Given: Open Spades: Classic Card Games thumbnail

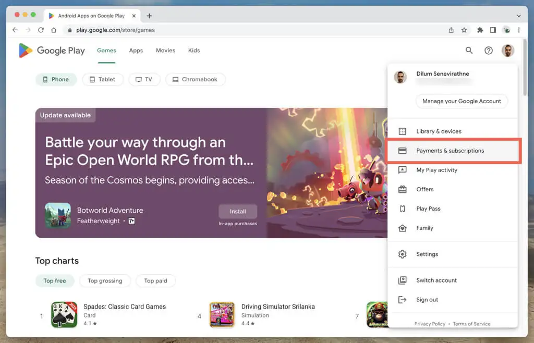Looking at the screenshot, I should click(x=64, y=314).
